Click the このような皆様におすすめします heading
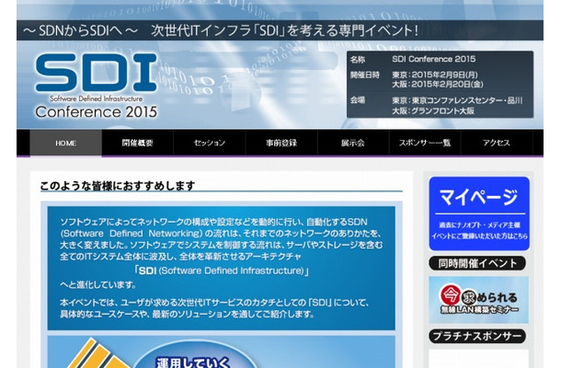 (118, 186)
